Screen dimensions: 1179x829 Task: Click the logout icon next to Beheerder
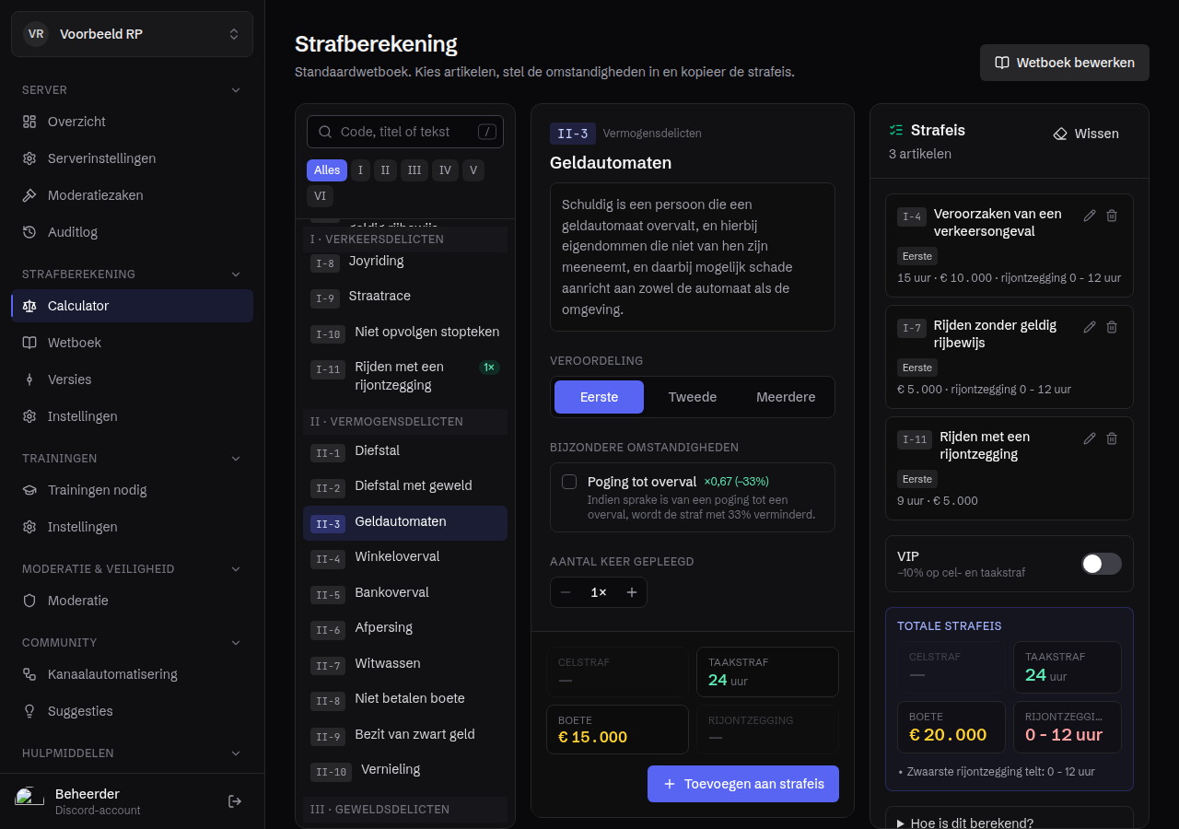[x=235, y=801]
